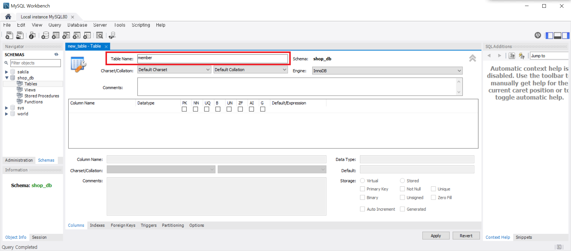This screenshot has width=571, height=251.
Task: Switch to the Triggers tab
Action: (149, 225)
